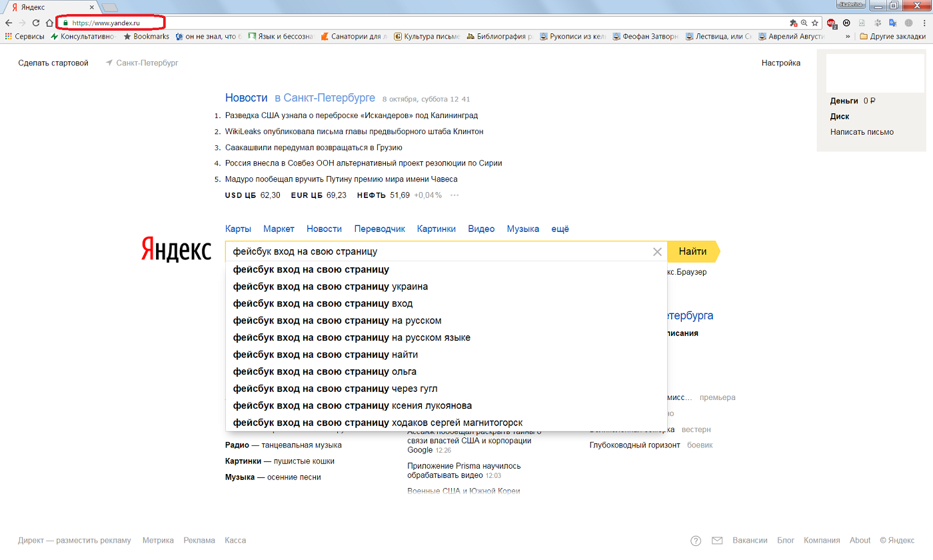
Task: Open the в Санкт-Петербурге news link
Action: tap(325, 97)
